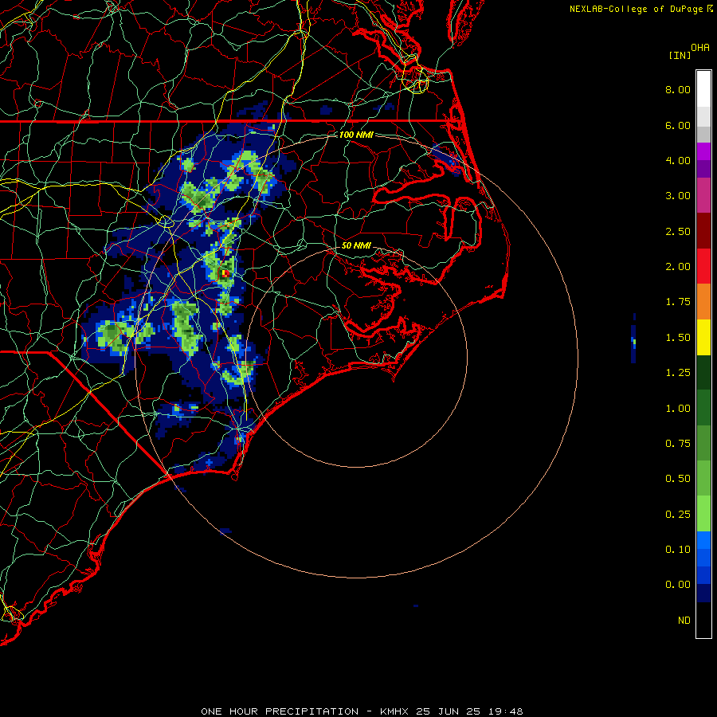Image resolution: width=717 pixels, height=717 pixels.
Task: Click the 2.00 legend value
Action: click(x=678, y=267)
